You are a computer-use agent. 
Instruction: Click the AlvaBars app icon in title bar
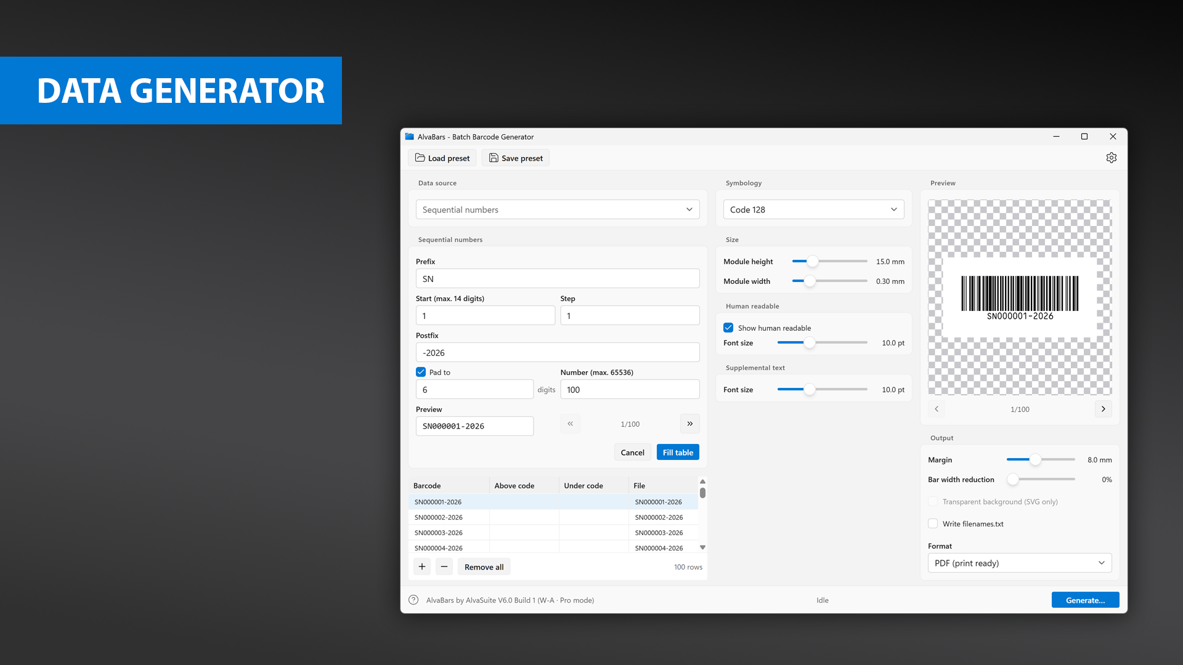click(x=410, y=137)
